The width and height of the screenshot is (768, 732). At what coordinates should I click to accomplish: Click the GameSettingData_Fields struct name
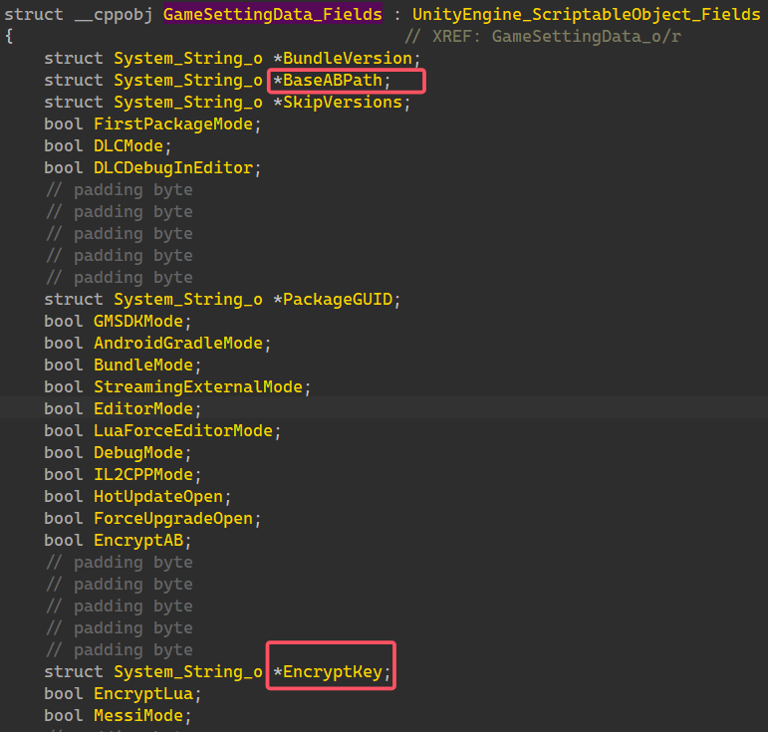click(272, 15)
